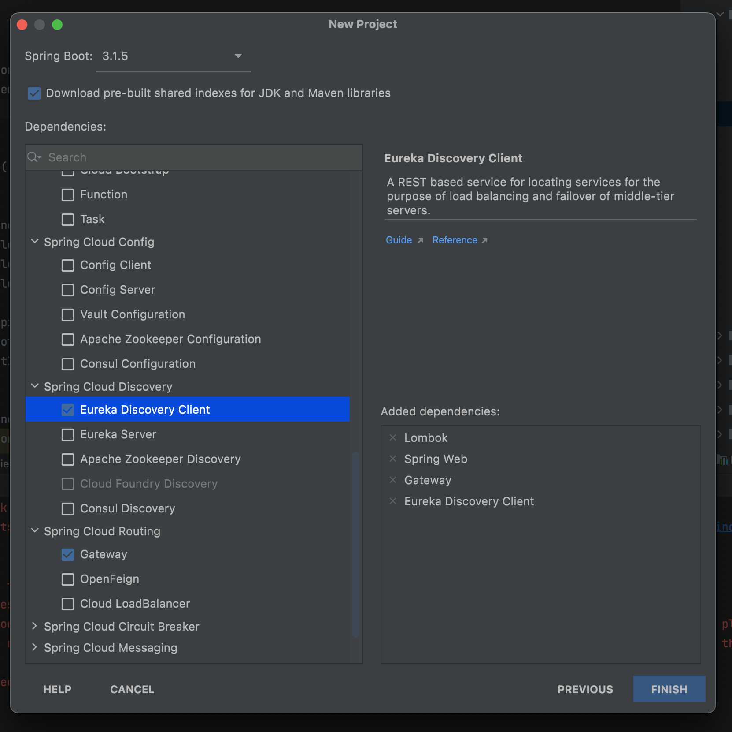Select the disabled Cloud Foundry Discovery row
732x732 pixels.
point(188,484)
